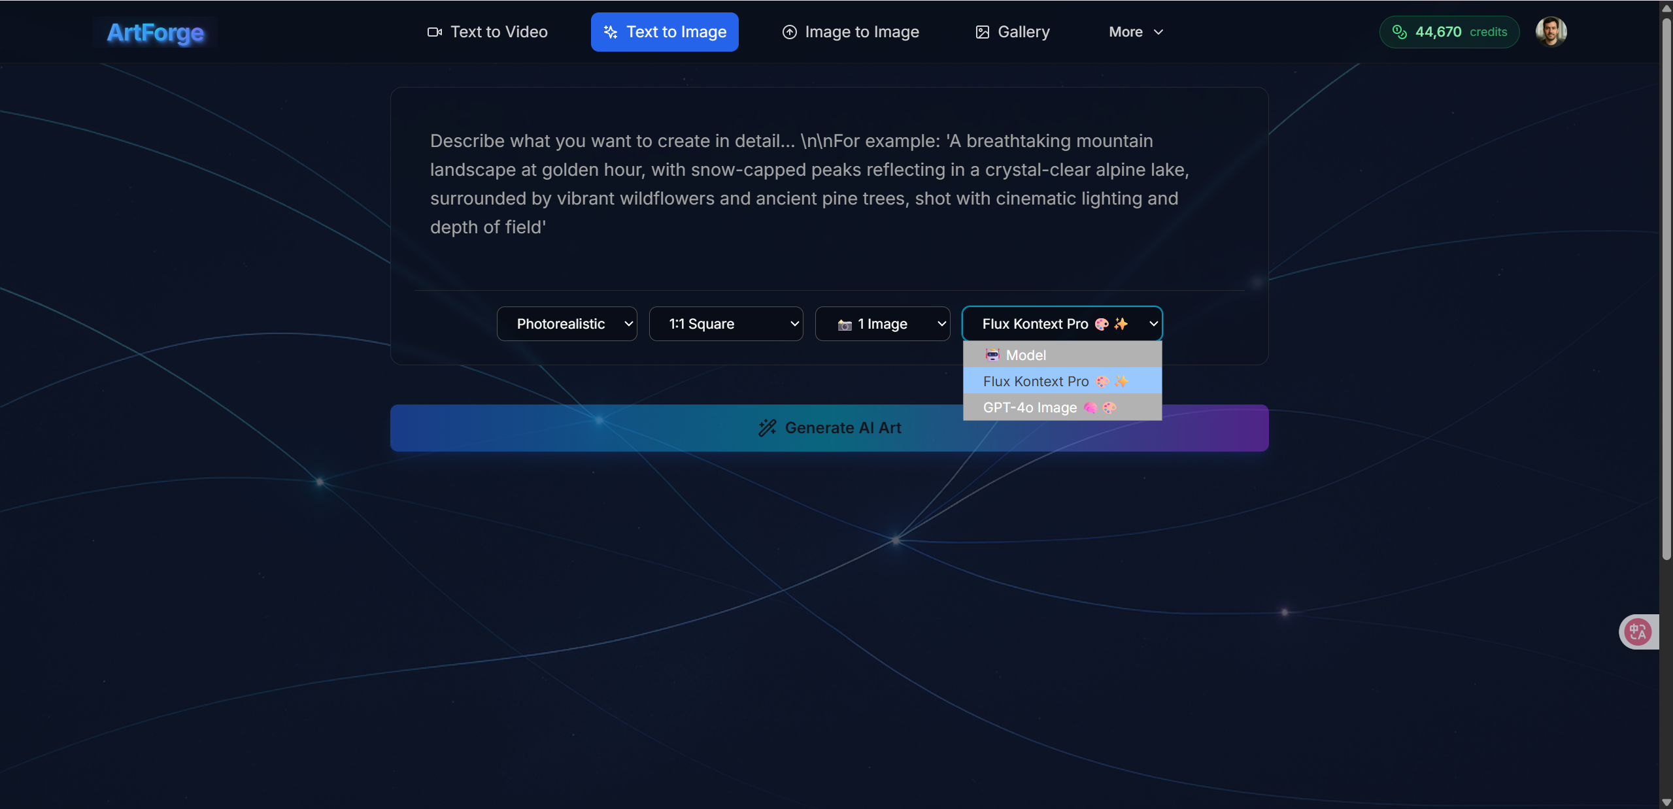Open the Gallery tab
The image size is (1673, 809).
(1013, 32)
